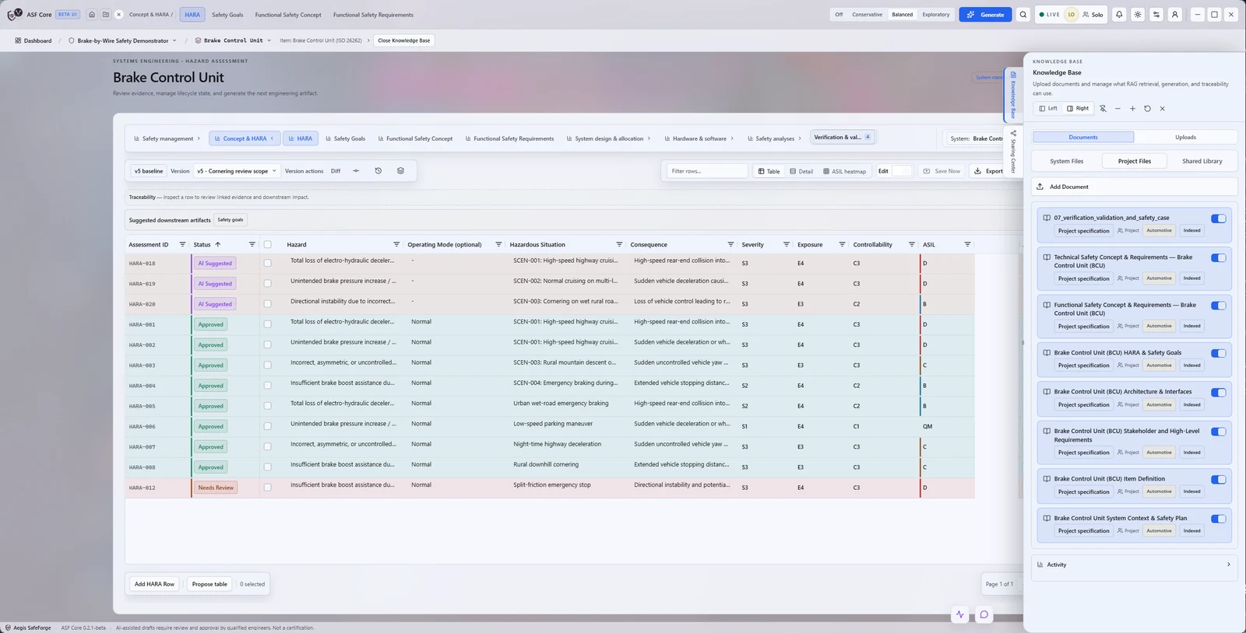Click the Export button
This screenshot has width=1246, height=633.
tap(989, 171)
